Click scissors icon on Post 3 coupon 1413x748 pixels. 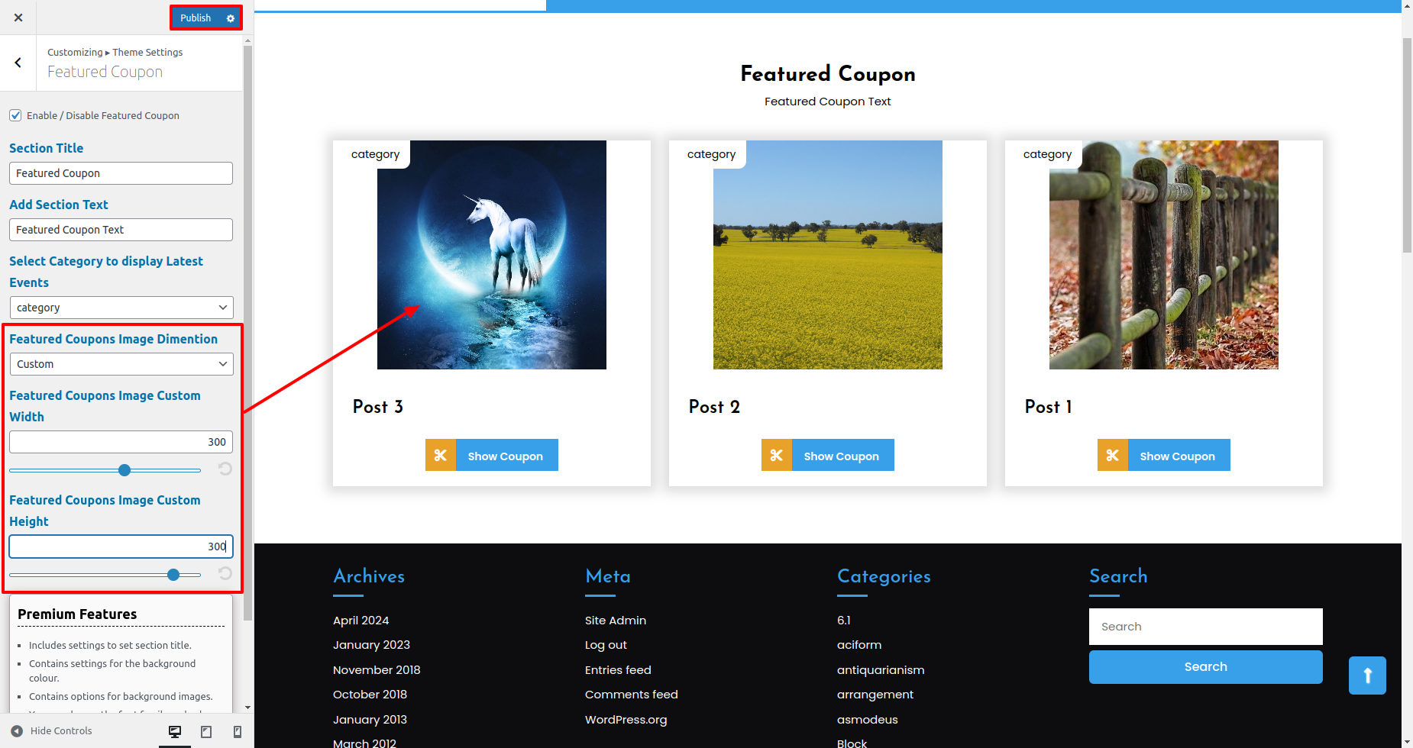point(441,455)
